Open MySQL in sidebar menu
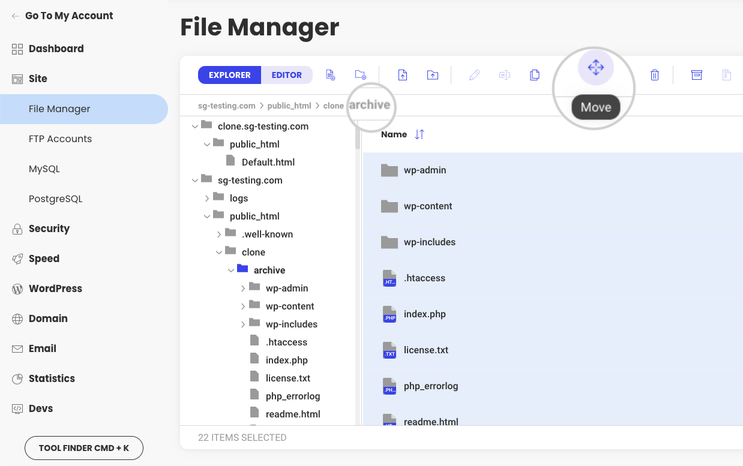The width and height of the screenshot is (743, 466). click(x=44, y=169)
